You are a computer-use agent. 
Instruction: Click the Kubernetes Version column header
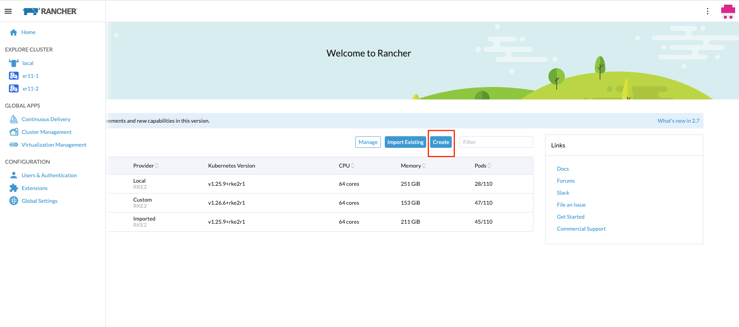(231, 166)
